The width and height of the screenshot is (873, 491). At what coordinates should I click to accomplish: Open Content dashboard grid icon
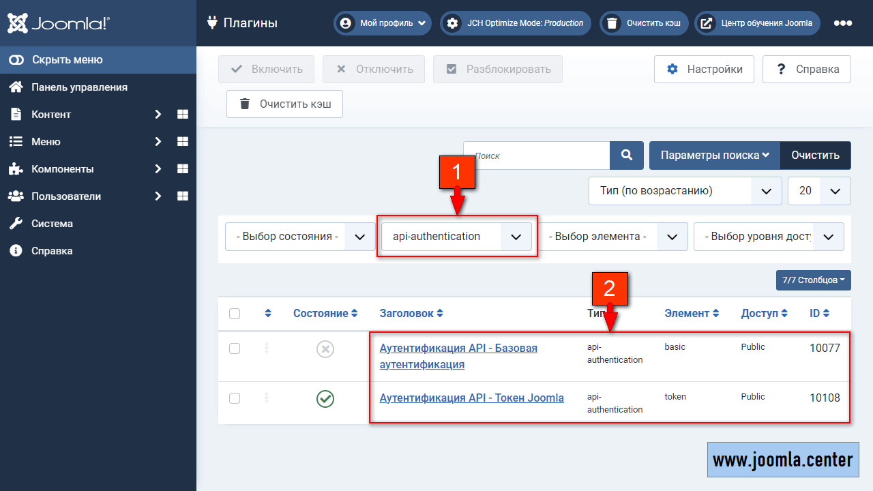click(x=183, y=115)
